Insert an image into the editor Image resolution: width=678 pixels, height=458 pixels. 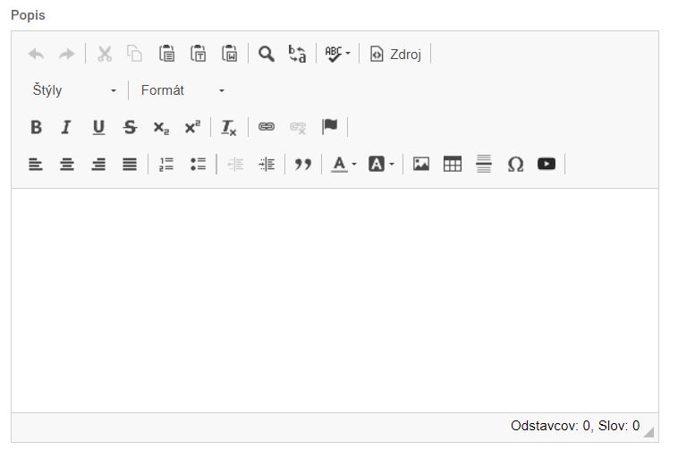(421, 164)
